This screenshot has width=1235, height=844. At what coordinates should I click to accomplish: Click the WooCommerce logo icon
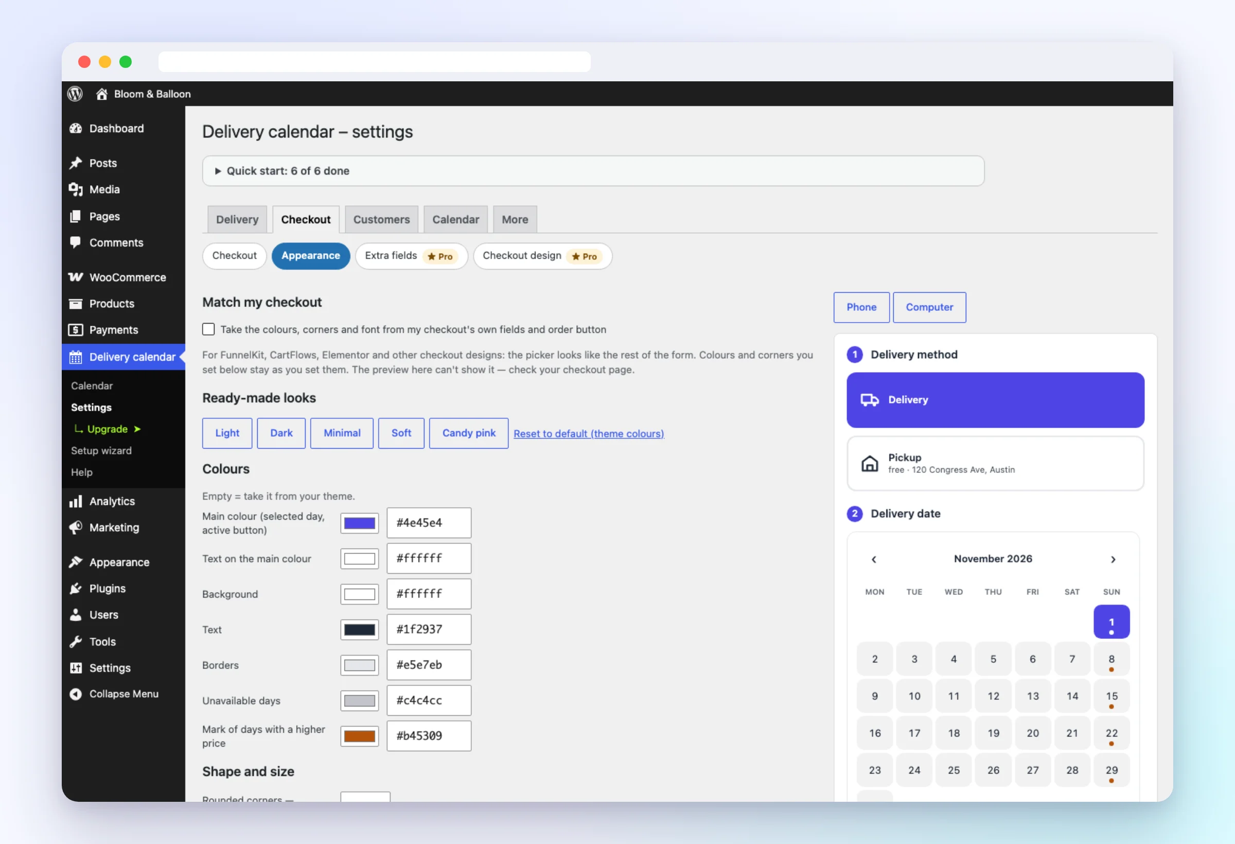[76, 277]
